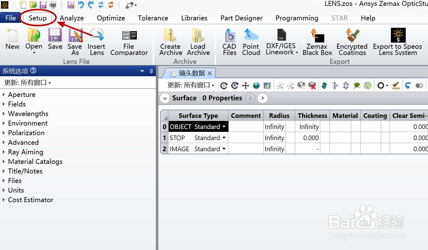This screenshot has width=428, height=250.
Task: Click blue return arrow icon in editor toolbar
Action: pyautogui.click(x=408, y=85)
